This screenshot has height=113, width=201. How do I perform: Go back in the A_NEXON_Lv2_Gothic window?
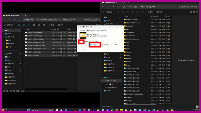pos(5,20)
